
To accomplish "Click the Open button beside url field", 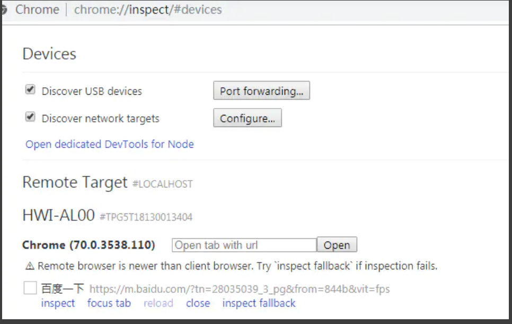I will [x=337, y=245].
